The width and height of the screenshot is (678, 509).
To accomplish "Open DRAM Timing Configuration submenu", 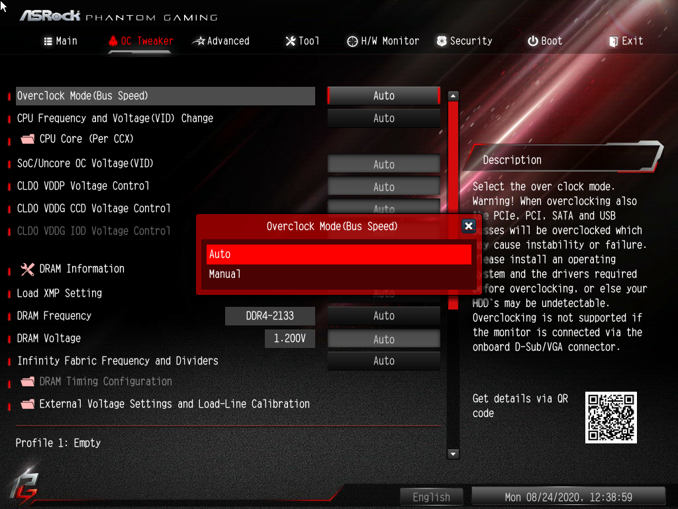I will coord(105,381).
